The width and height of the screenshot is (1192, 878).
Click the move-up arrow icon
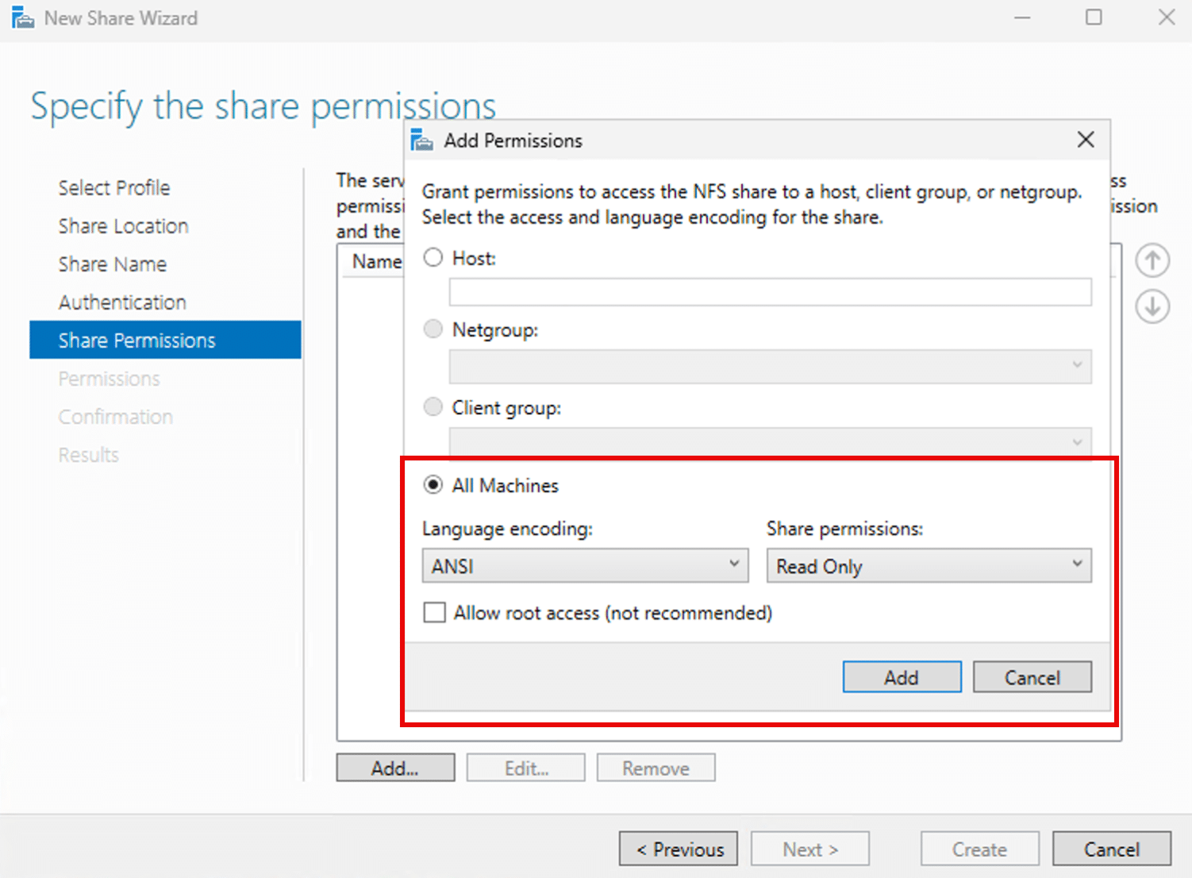pos(1152,260)
